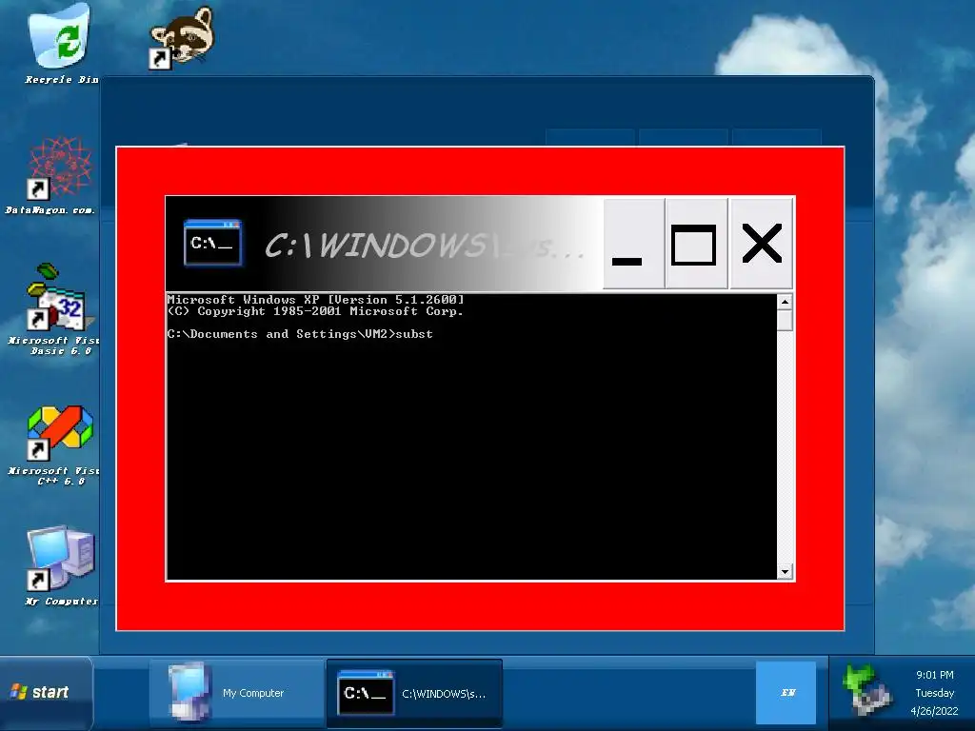Click the 'subst' command prompt line
Viewport: 975px width, 731px height.
300,334
